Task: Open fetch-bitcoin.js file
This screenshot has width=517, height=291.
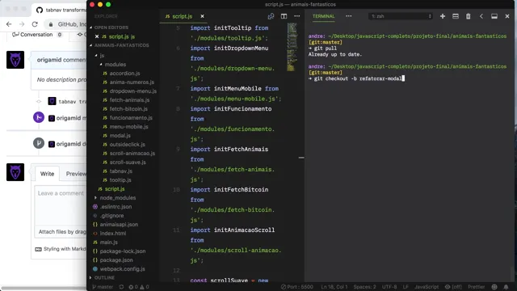Action: click(x=128, y=109)
